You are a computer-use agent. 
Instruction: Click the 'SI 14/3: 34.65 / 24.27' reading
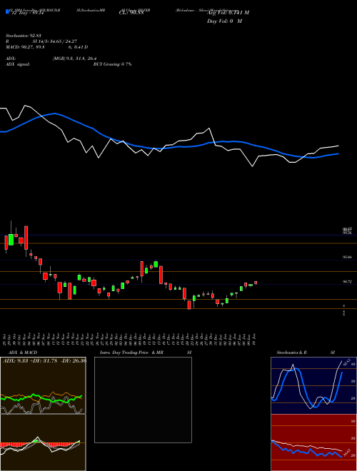55,41
